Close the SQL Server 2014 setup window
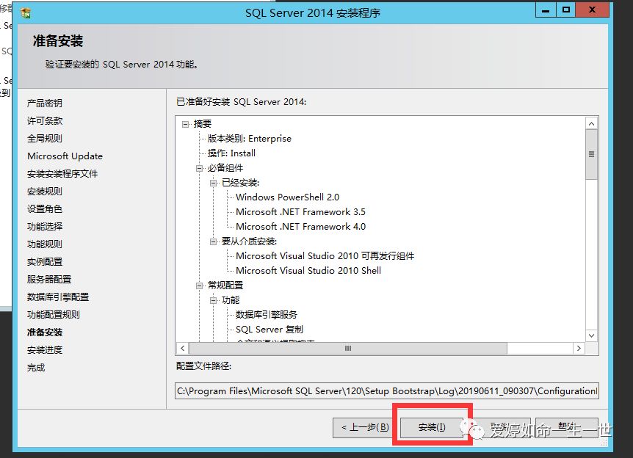 [x=592, y=10]
